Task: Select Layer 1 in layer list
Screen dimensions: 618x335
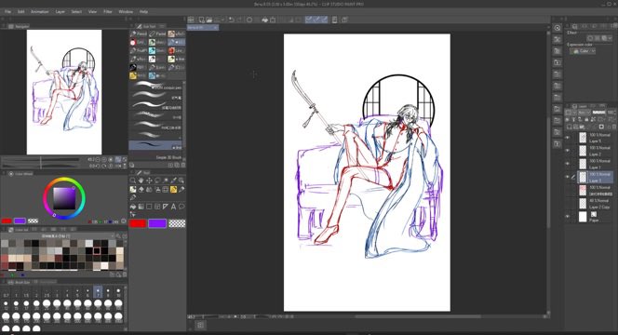Action: coord(595,164)
